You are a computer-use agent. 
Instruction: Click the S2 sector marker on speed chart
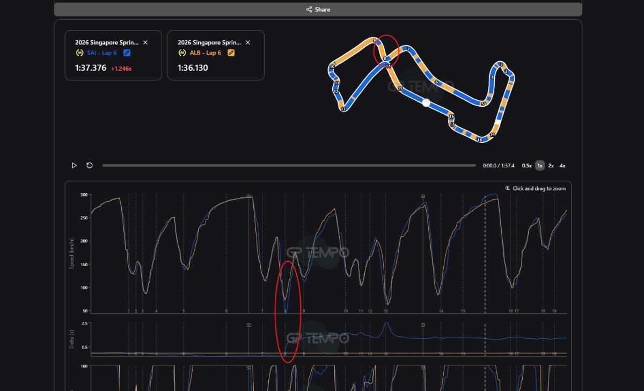pos(249,196)
